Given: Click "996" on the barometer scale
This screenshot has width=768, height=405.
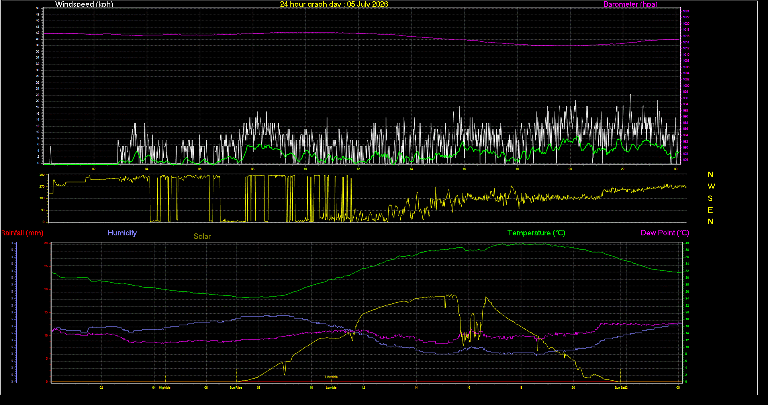Looking at the screenshot, I should pyautogui.click(x=686, y=98).
